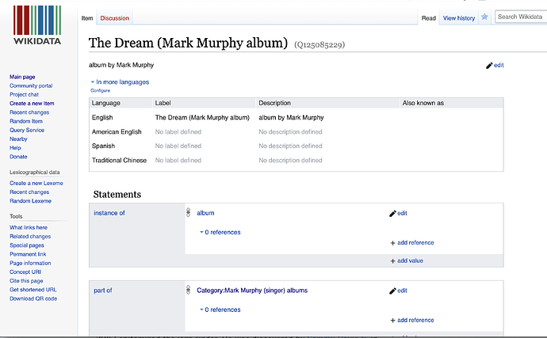The width and height of the screenshot is (547, 338).
Task: Open Special pages
Action: point(27,245)
